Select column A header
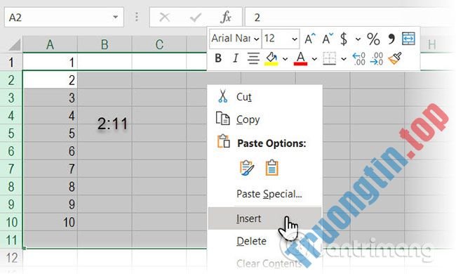Viewport: 456px width, 274px height. [x=50, y=44]
